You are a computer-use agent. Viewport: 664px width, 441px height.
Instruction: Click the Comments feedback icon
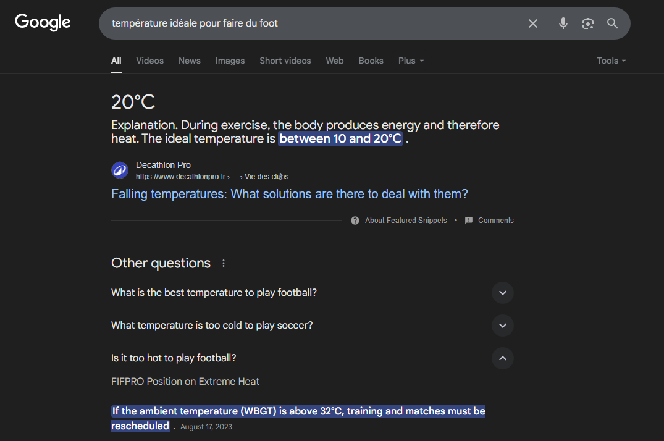point(469,220)
